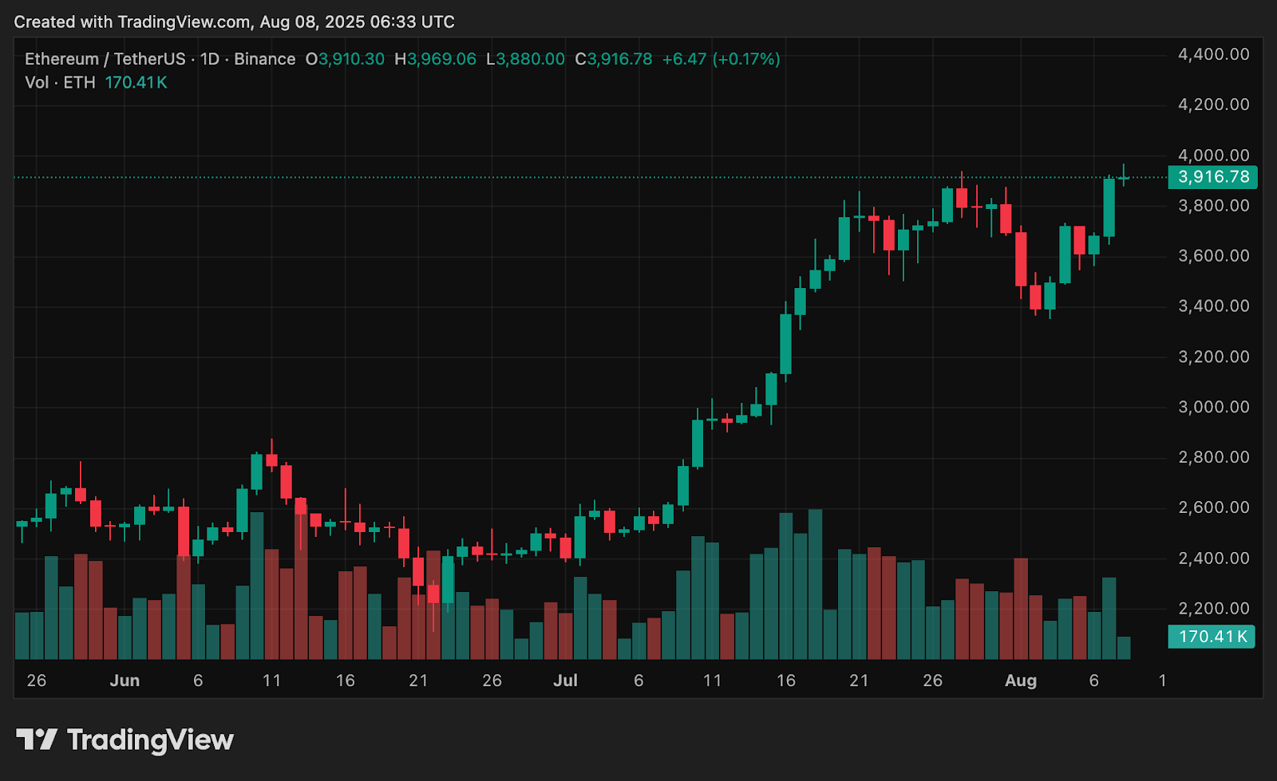Click the low value L3,880.00 in legend
The width and height of the screenshot is (1277, 781).
coord(525,59)
